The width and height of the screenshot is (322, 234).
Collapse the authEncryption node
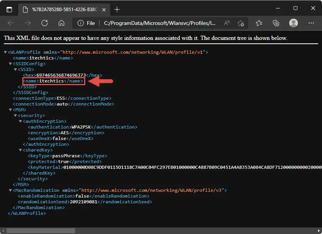pos(20,121)
